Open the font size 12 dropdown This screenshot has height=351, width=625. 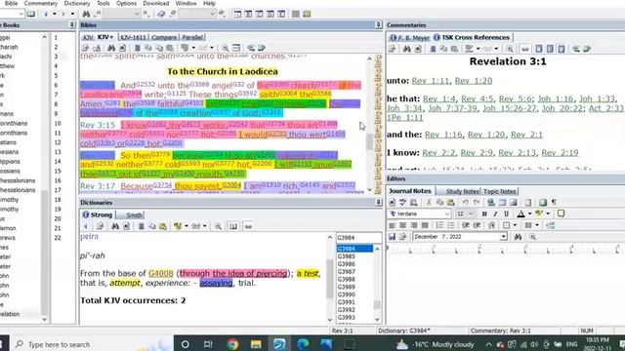(471, 214)
